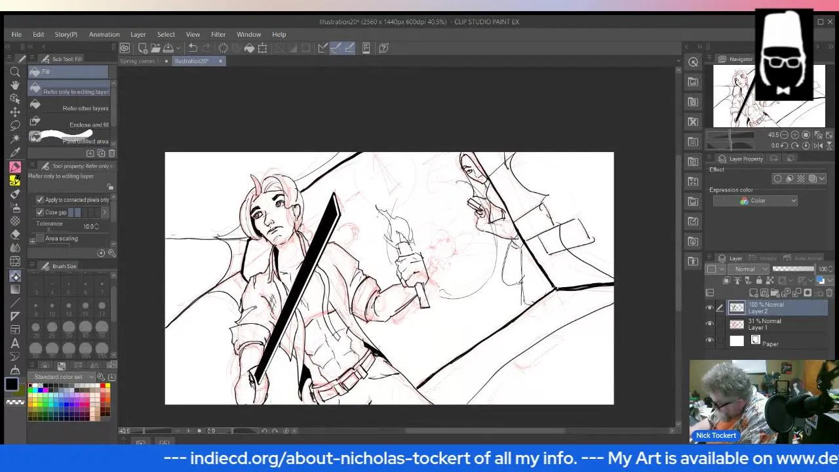
Task: Open Save dropdown arrow in toolbar
Action: click(x=178, y=48)
